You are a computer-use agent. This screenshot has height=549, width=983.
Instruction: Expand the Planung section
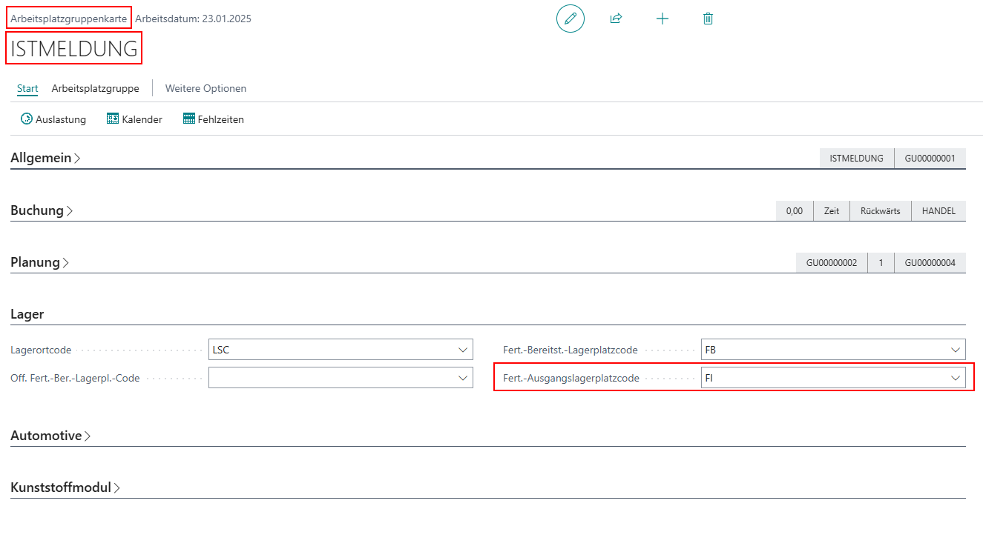click(x=39, y=262)
